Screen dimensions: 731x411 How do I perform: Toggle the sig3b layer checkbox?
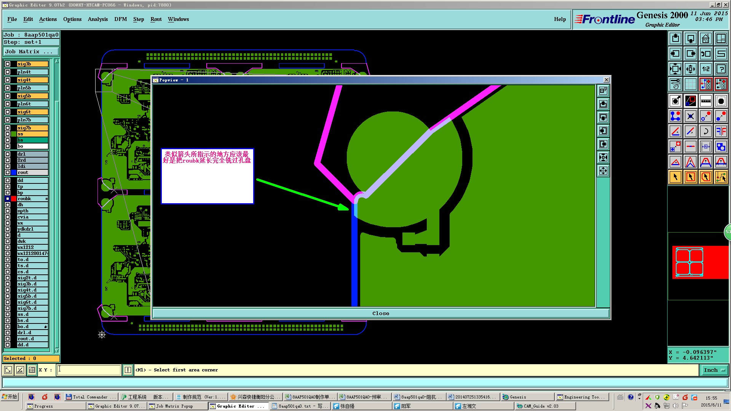click(8, 64)
